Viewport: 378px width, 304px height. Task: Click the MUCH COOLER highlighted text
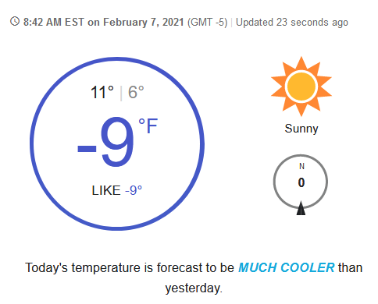click(x=286, y=267)
